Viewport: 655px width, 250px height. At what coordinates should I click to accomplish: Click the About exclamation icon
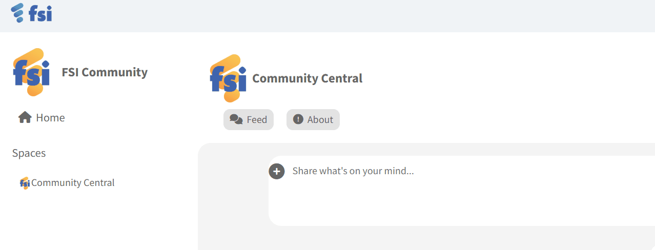click(x=298, y=119)
